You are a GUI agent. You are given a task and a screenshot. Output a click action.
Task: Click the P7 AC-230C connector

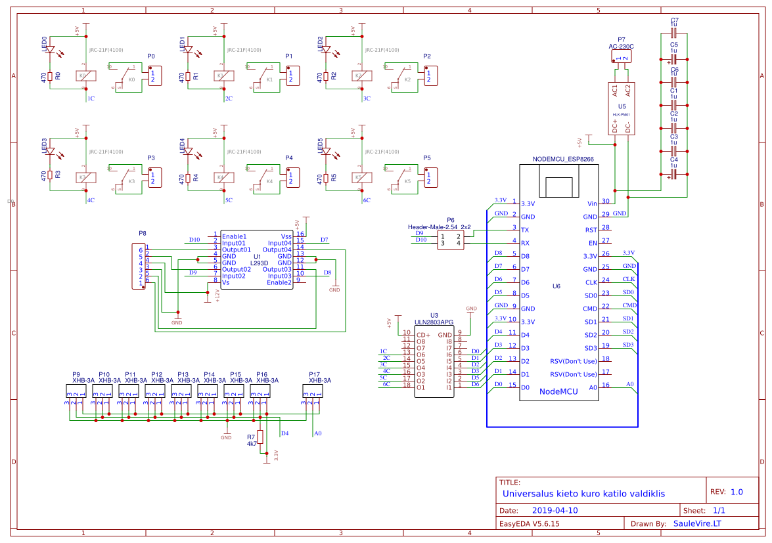click(622, 56)
